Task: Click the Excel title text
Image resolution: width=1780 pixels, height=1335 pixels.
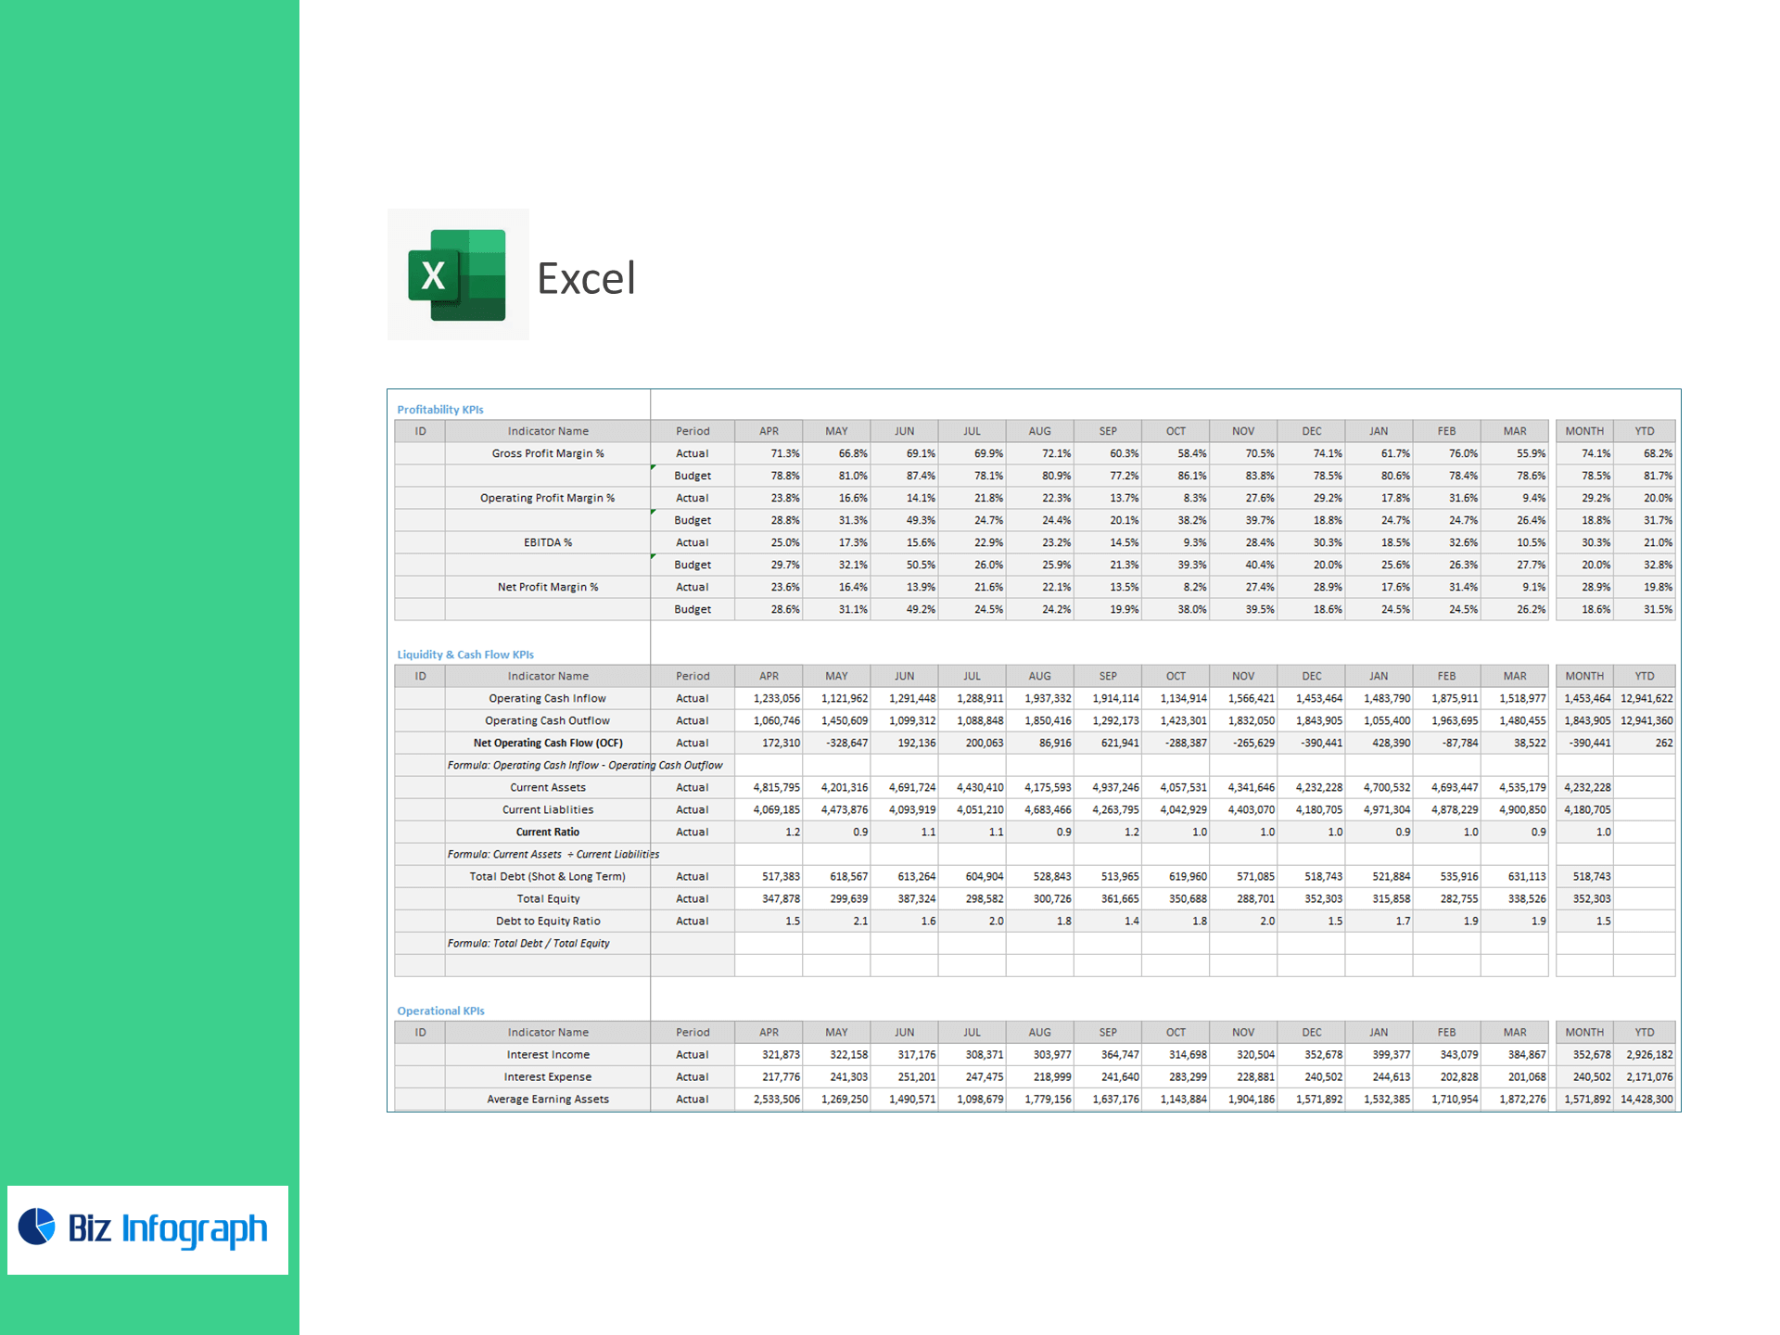Action: (x=586, y=278)
